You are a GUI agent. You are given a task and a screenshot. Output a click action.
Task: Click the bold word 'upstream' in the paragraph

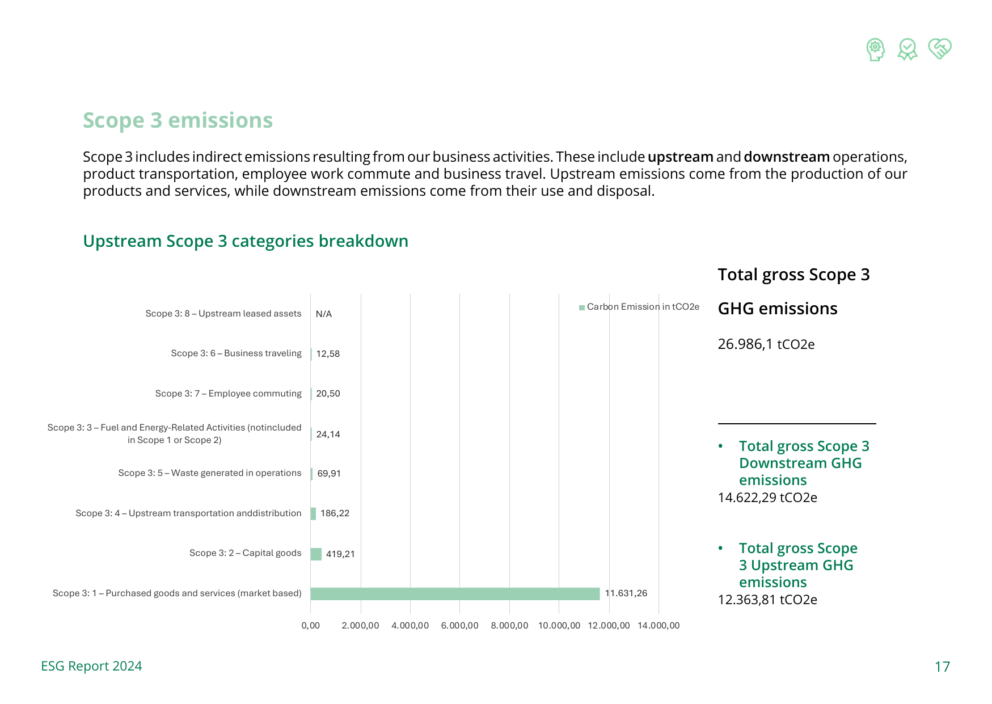tap(680, 157)
